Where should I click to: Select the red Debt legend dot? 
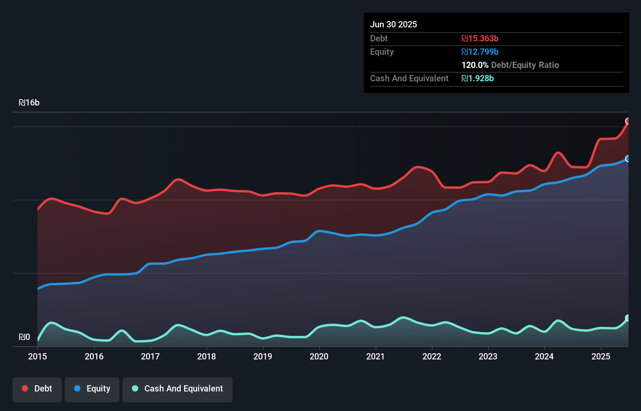(25, 389)
